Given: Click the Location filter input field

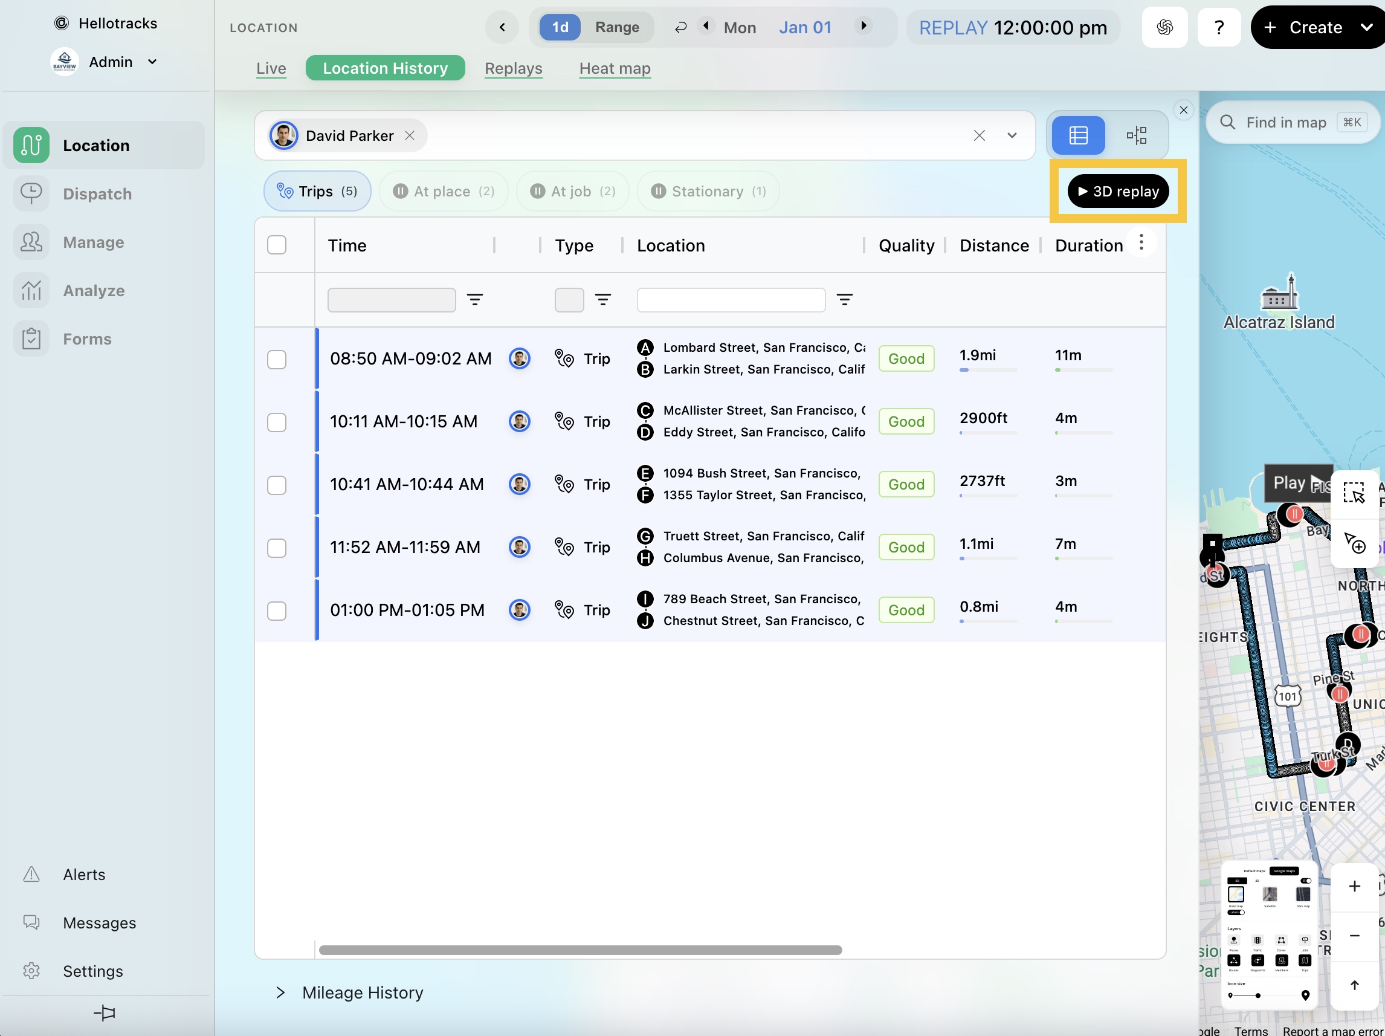Looking at the screenshot, I should tap(731, 300).
